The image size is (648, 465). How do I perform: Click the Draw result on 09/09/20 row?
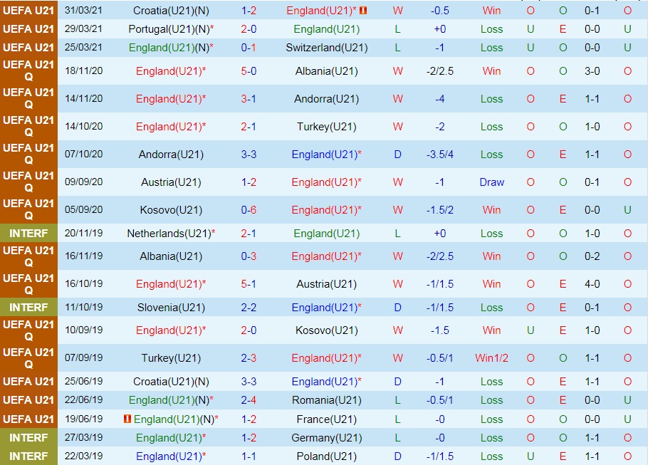492,182
